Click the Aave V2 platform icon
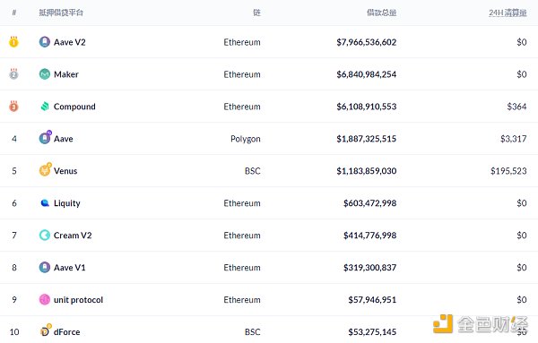The width and height of the screenshot is (538, 343). pyautogui.click(x=45, y=42)
